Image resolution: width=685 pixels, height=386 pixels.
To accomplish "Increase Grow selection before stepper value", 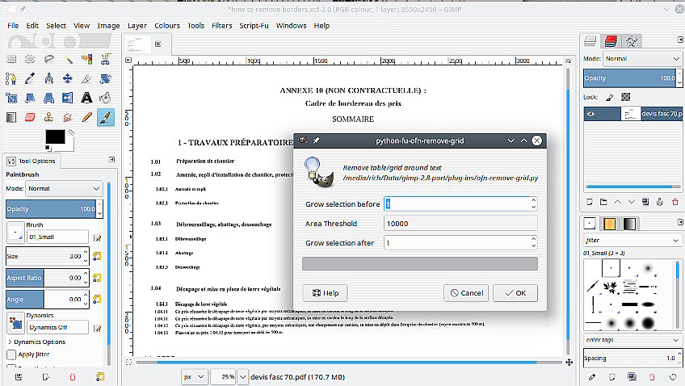I will coord(533,200).
